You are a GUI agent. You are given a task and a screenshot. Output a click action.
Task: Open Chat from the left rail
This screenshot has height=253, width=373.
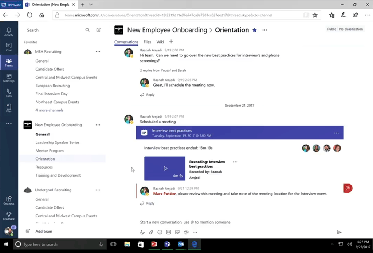pyautogui.click(x=9, y=47)
